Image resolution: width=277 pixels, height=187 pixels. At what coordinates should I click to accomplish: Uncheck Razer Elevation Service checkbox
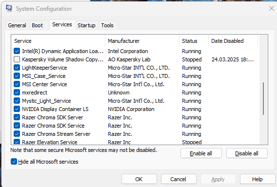tap(17, 142)
